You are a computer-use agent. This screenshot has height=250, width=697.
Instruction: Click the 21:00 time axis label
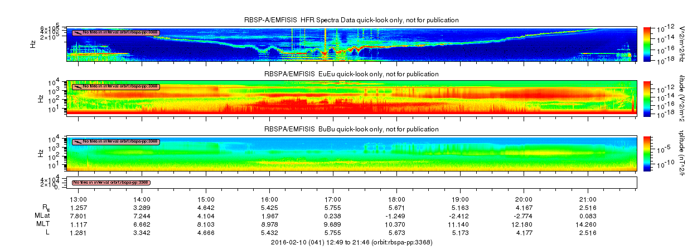click(x=588, y=199)
